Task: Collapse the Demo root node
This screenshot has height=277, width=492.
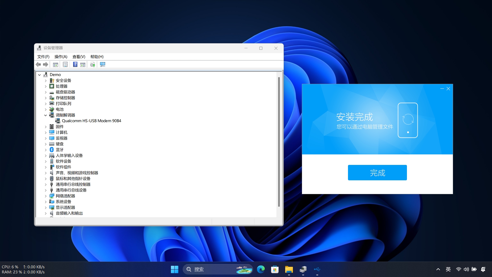Action: [39, 75]
